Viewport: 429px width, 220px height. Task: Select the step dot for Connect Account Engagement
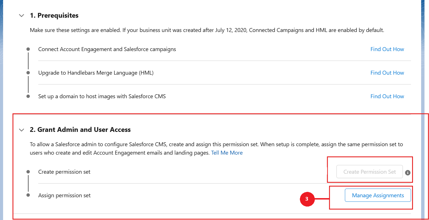(x=28, y=49)
